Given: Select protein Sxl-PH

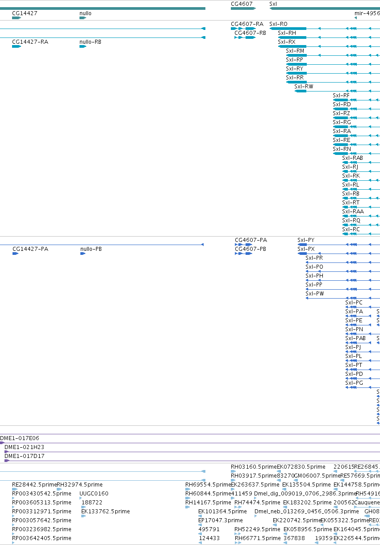Looking at the screenshot, I should (314, 275).
